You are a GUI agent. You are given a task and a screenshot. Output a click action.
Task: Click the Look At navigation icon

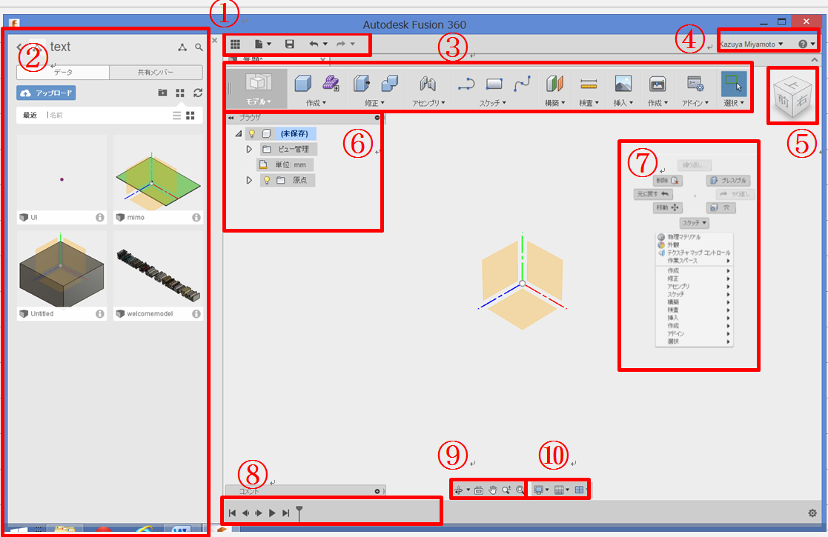478,490
